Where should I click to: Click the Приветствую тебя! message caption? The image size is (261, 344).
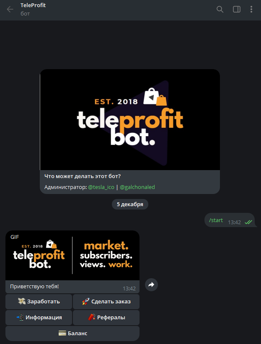click(34, 287)
